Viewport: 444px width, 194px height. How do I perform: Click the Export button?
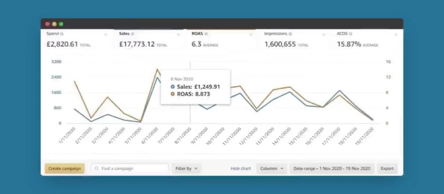(387, 169)
